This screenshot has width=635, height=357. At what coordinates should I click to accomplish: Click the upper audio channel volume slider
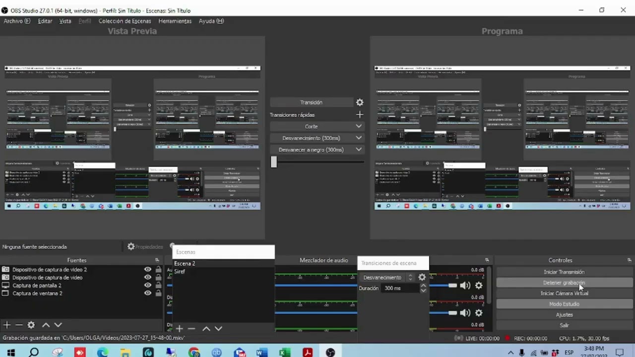(x=452, y=285)
